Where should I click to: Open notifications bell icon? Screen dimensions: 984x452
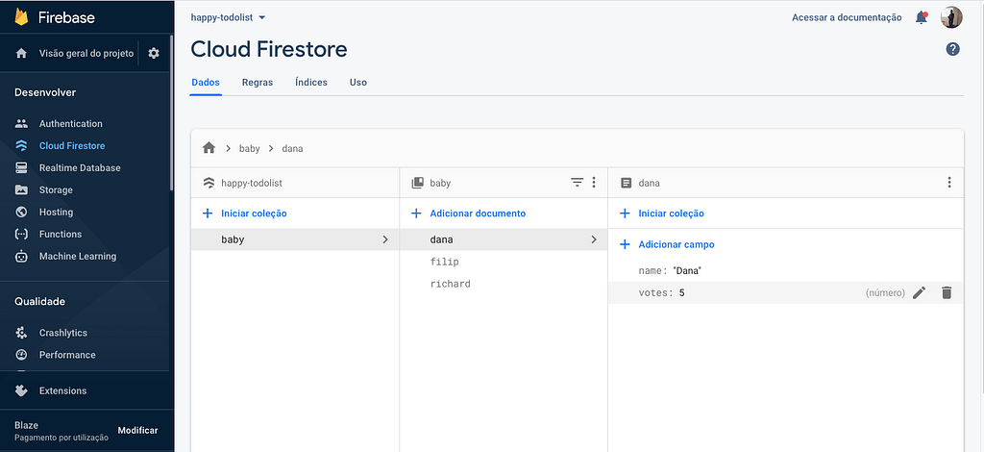coord(922,17)
